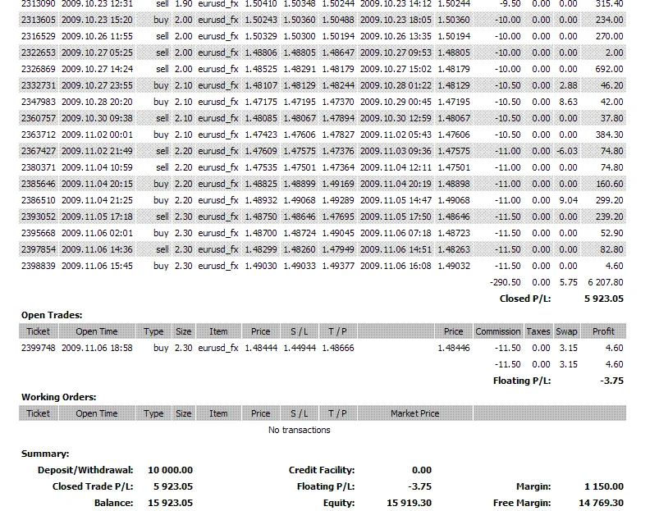This screenshot has height=511, width=650.
Task: Click Open Trades Ticket column header
Action: pos(38,331)
